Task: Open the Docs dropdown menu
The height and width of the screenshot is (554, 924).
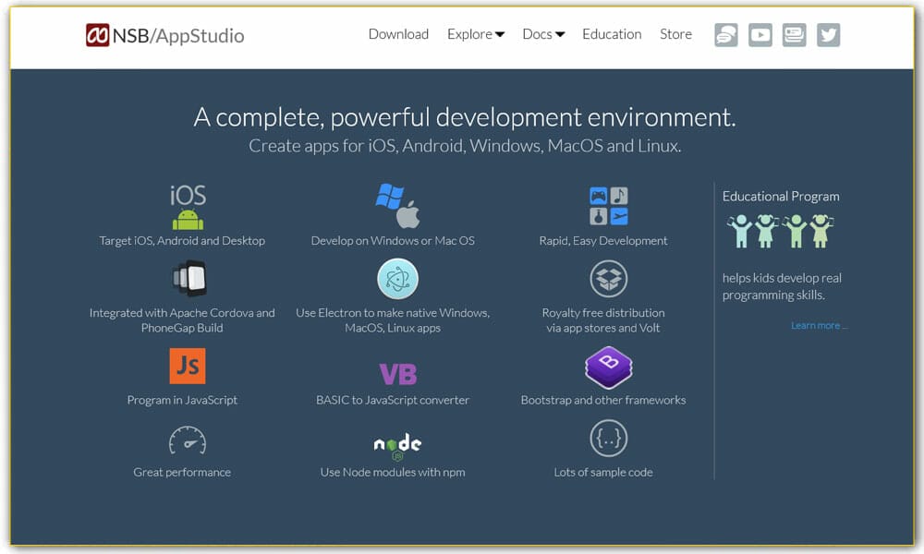Action: 538,34
